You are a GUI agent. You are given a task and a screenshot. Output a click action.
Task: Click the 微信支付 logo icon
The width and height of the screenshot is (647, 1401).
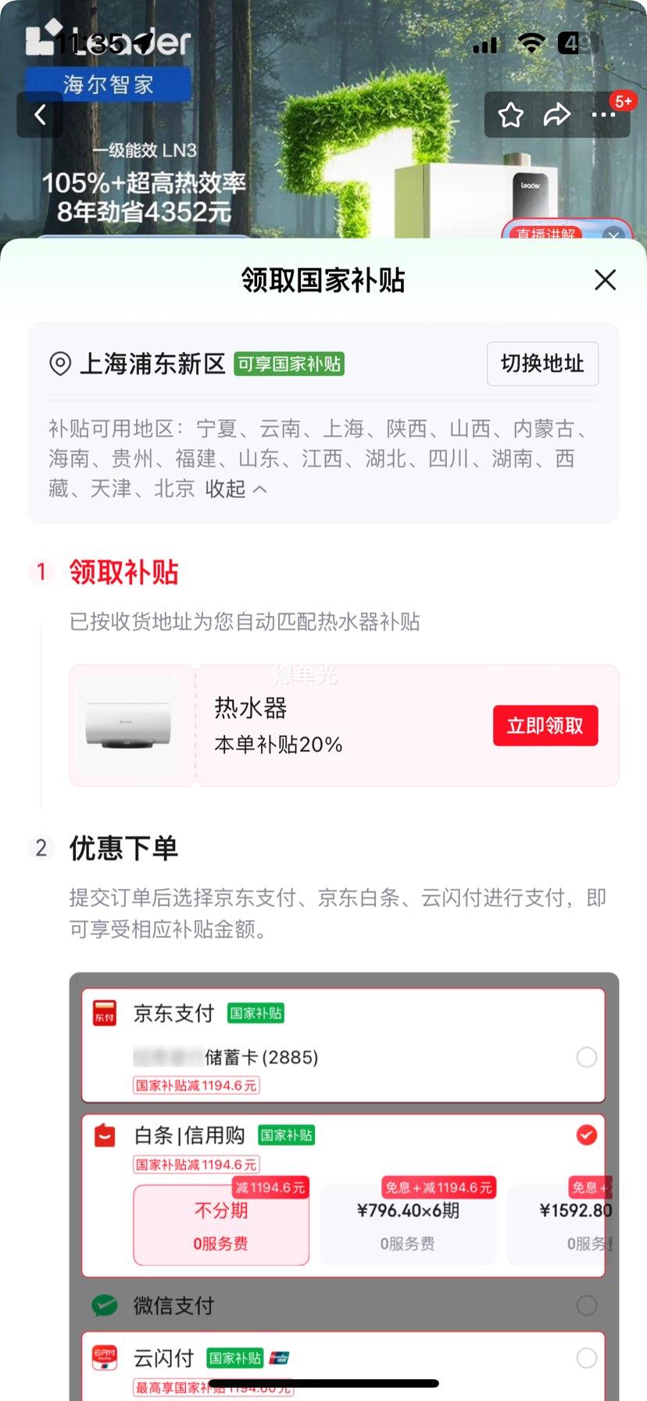tap(105, 1305)
